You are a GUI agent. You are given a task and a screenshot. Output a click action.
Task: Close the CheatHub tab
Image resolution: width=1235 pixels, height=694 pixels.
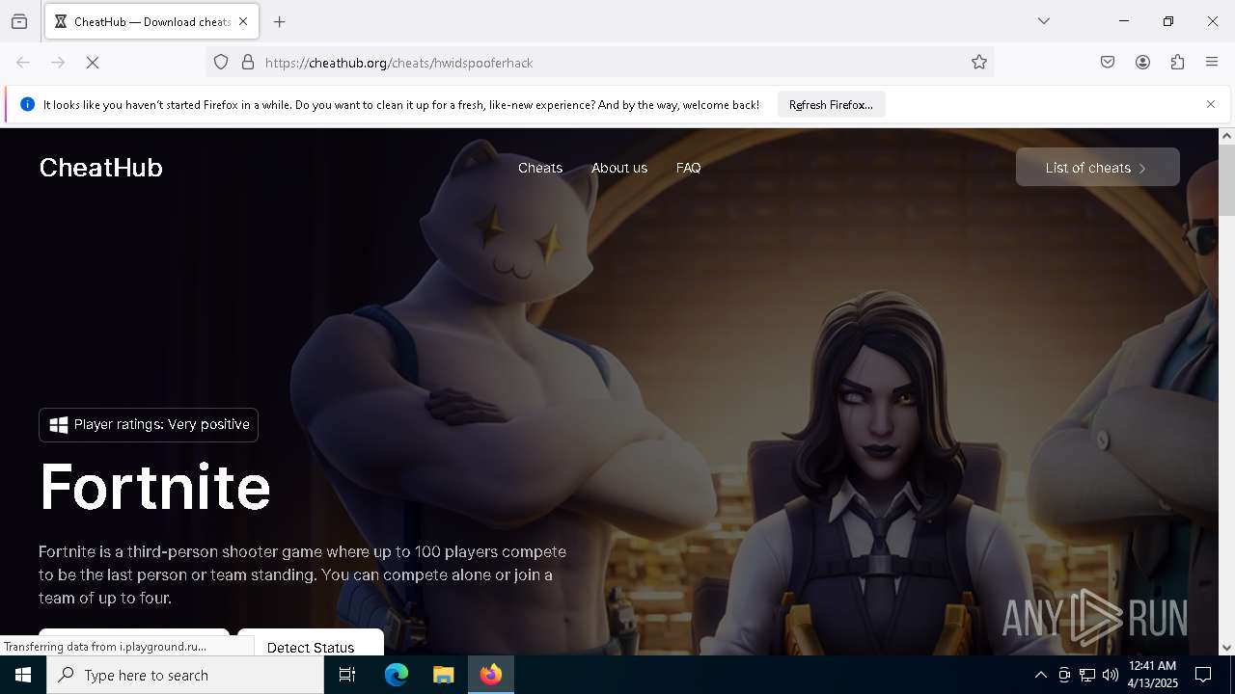click(x=243, y=21)
